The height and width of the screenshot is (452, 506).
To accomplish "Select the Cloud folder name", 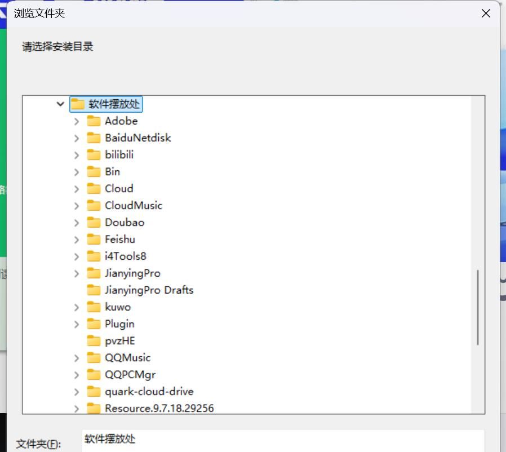I will point(119,189).
